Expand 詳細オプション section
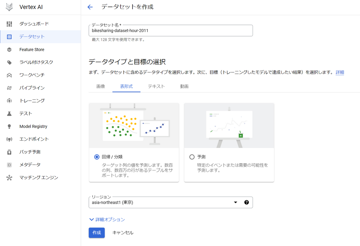Image resolution: width=360 pixels, height=246 pixels. click(x=107, y=220)
